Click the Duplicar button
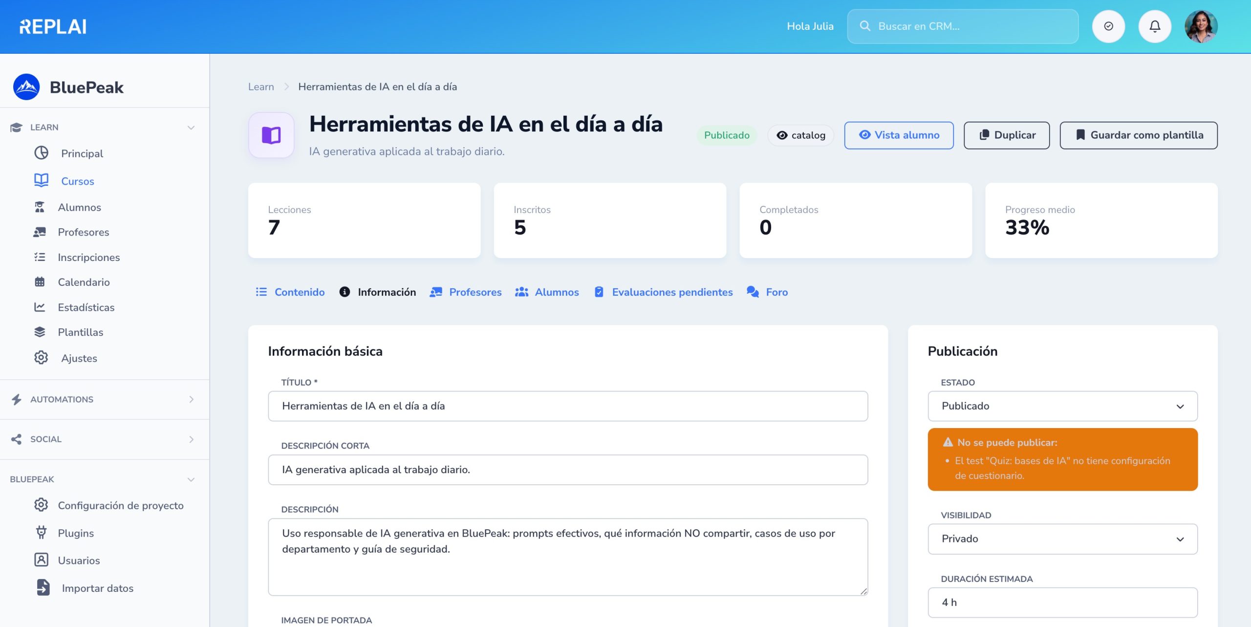Screen dimensions: 1251x627 [1007, 135]
